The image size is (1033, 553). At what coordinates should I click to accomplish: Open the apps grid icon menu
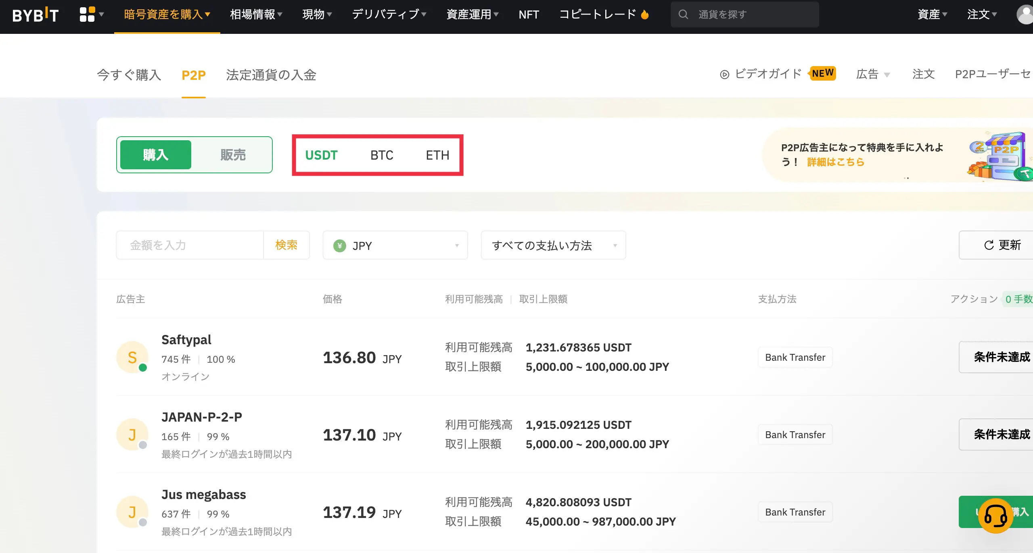[88, 15]
